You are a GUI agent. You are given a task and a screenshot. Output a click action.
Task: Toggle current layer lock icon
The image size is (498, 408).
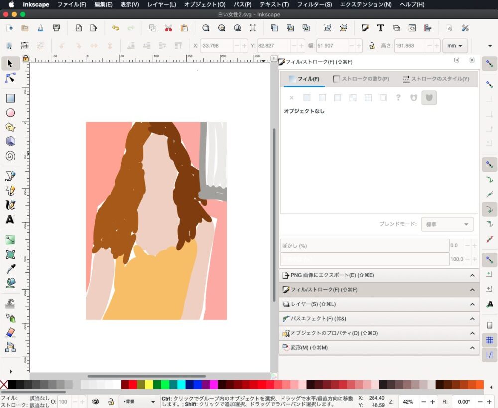(x=111, y=401)
